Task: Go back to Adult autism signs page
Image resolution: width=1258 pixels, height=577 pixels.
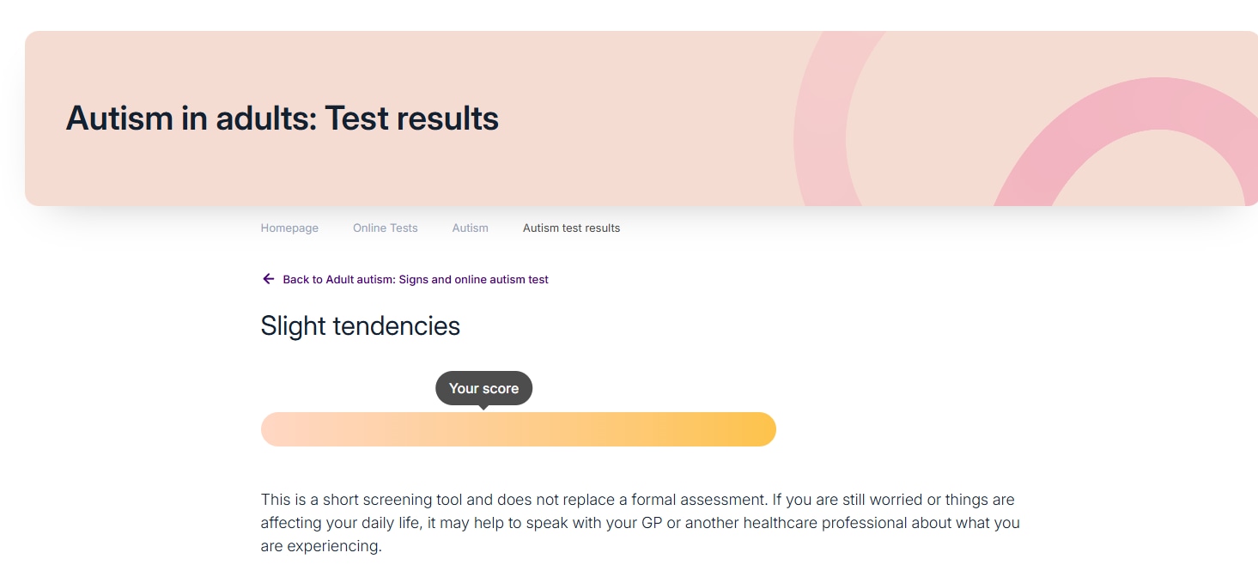Action: click(416, 280)
